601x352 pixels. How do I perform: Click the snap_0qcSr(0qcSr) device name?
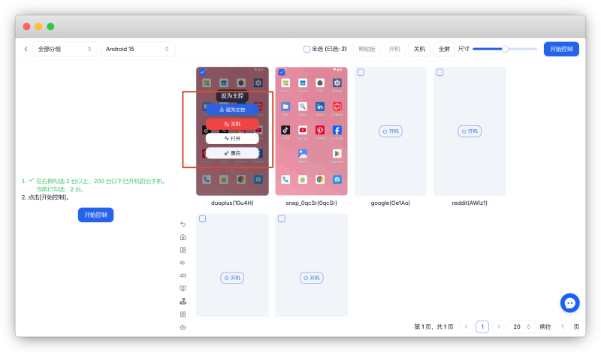(311, 203)
